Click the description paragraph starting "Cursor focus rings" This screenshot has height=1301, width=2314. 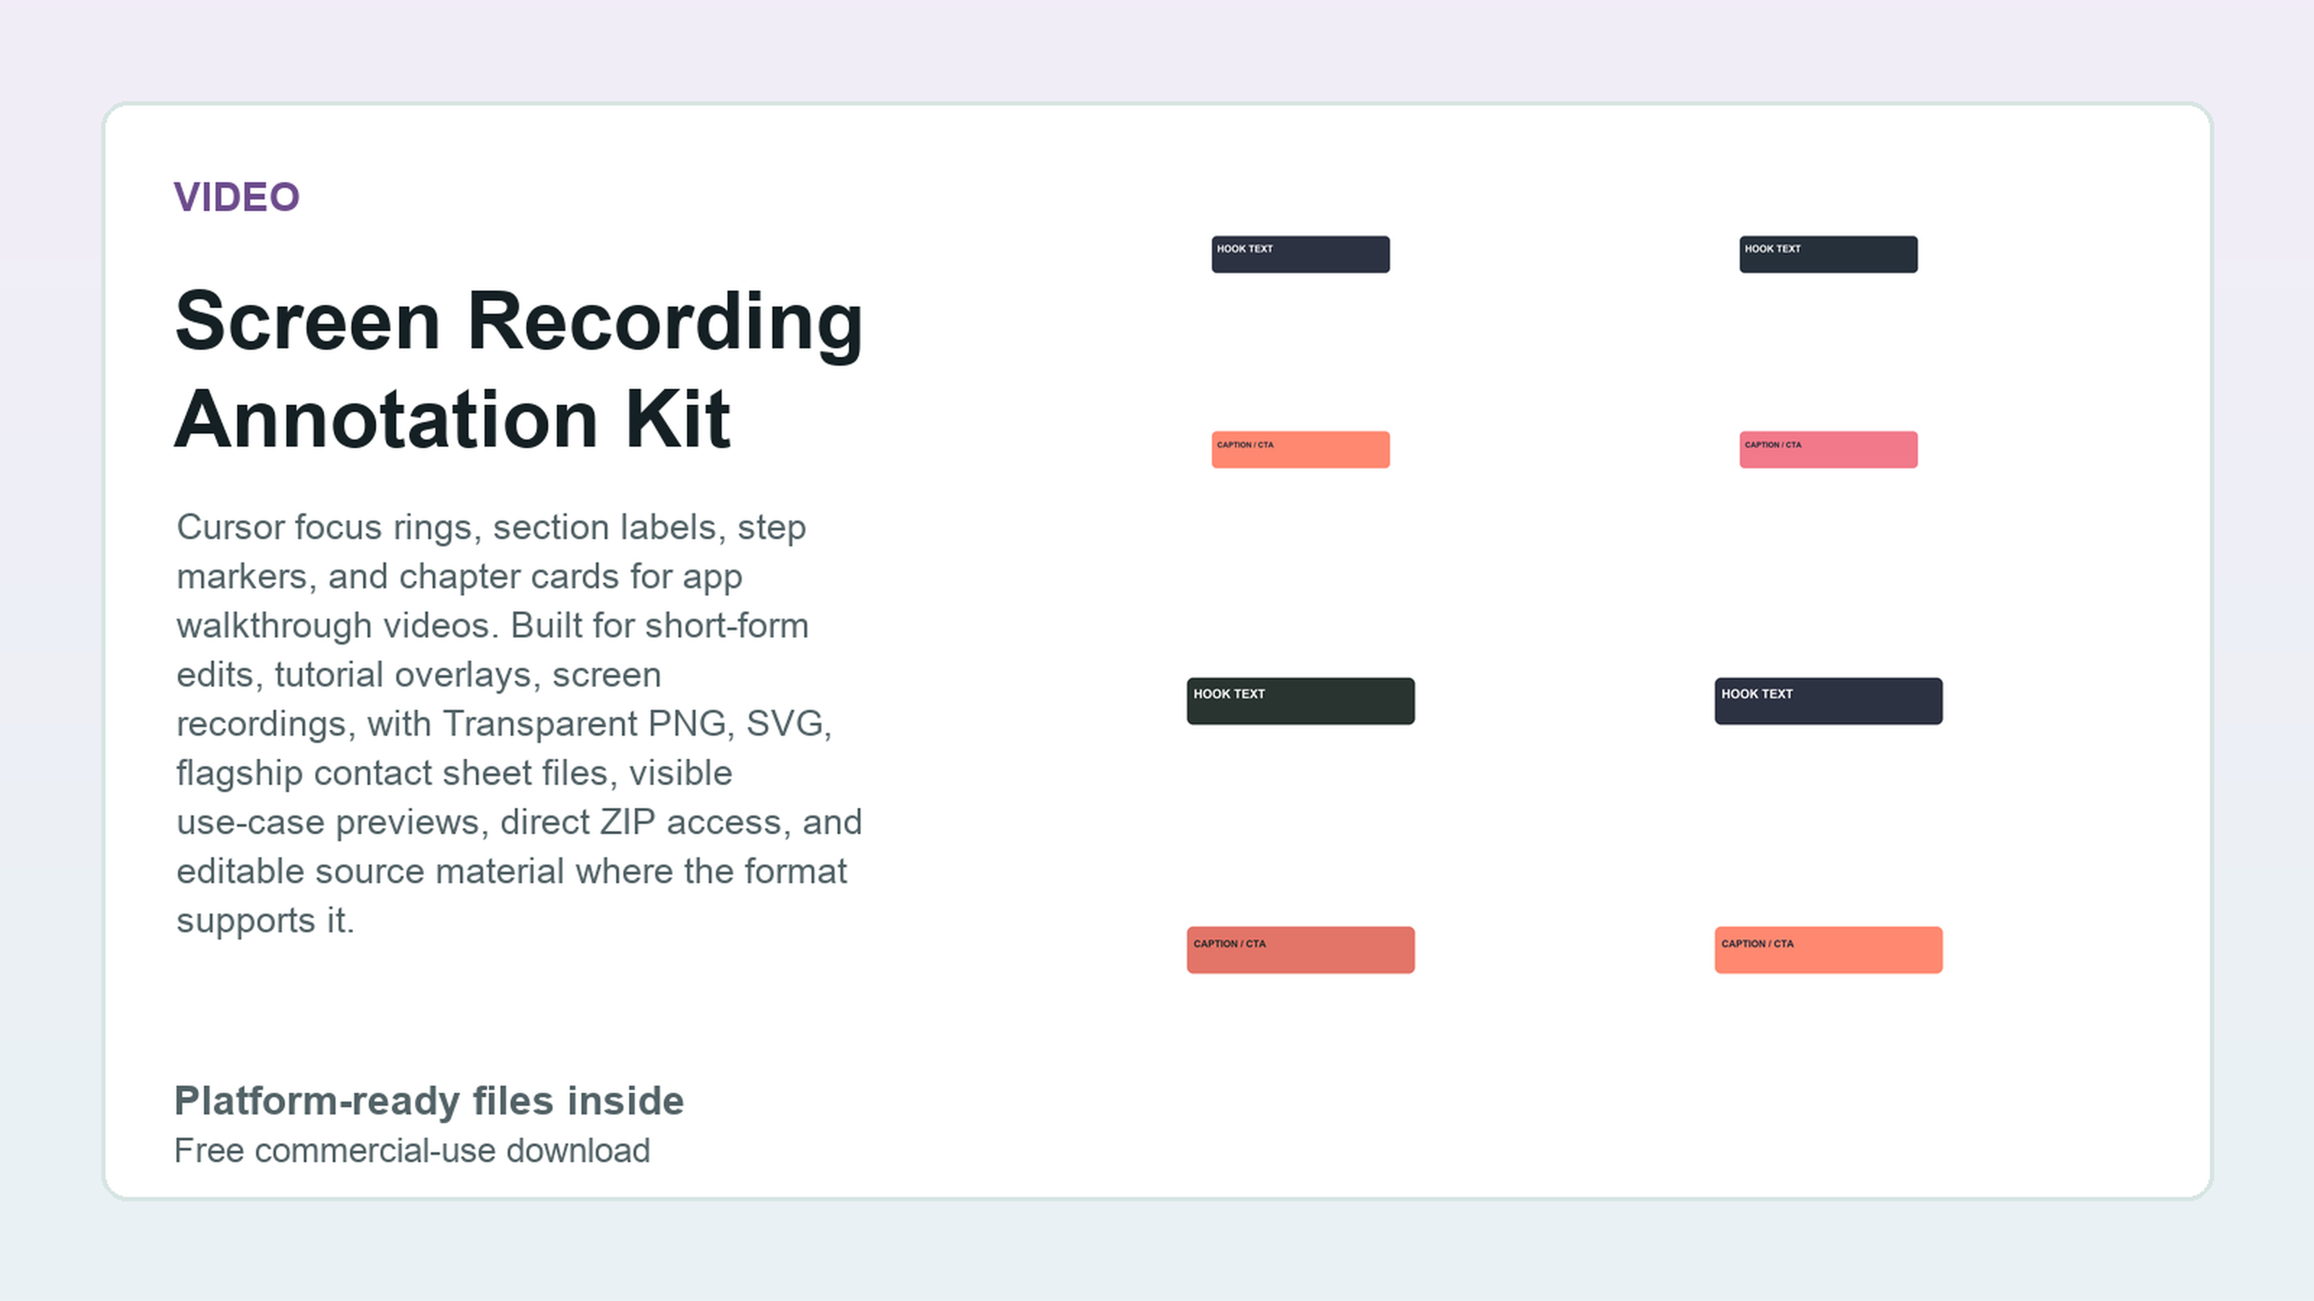click(x=519, y=724)
